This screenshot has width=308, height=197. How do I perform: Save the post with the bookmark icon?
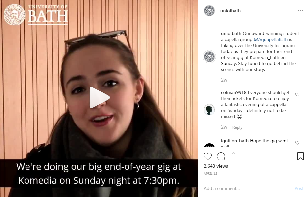click(x=300, y=156)
